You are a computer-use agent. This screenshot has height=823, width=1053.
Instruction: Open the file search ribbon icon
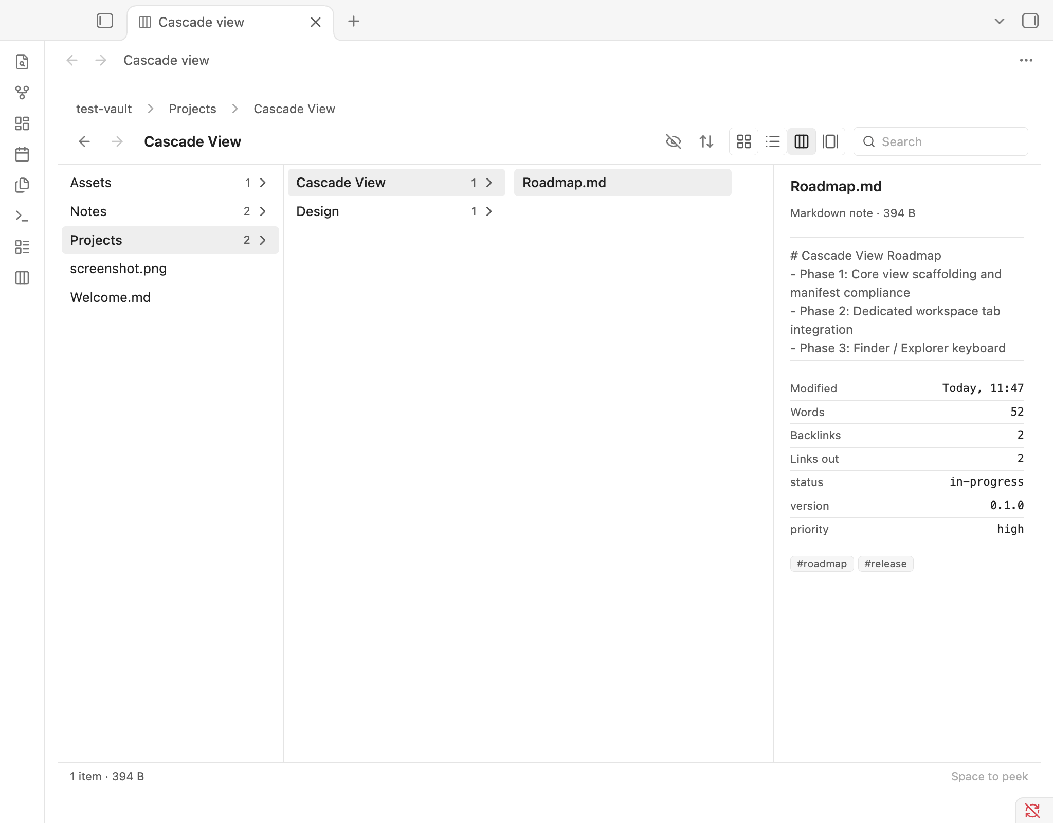tap(22, 62)
